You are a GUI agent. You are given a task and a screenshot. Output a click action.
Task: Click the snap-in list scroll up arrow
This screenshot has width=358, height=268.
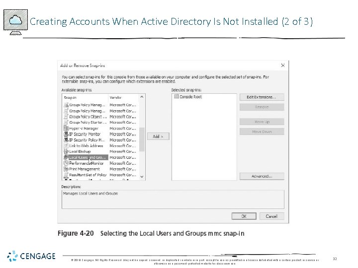point(142,97)
